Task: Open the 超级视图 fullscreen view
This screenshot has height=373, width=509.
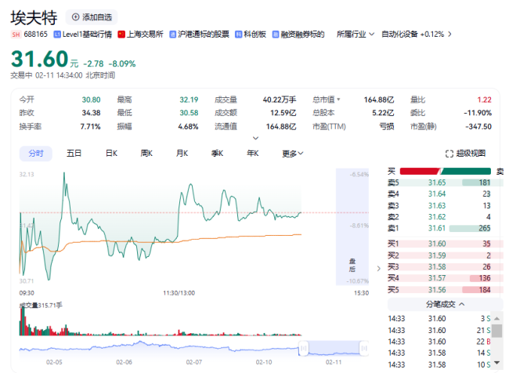Action: coord(465,154)
